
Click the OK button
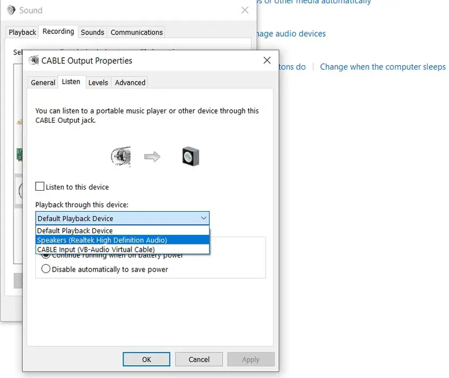pyautogui.click(x=146, y=359)
